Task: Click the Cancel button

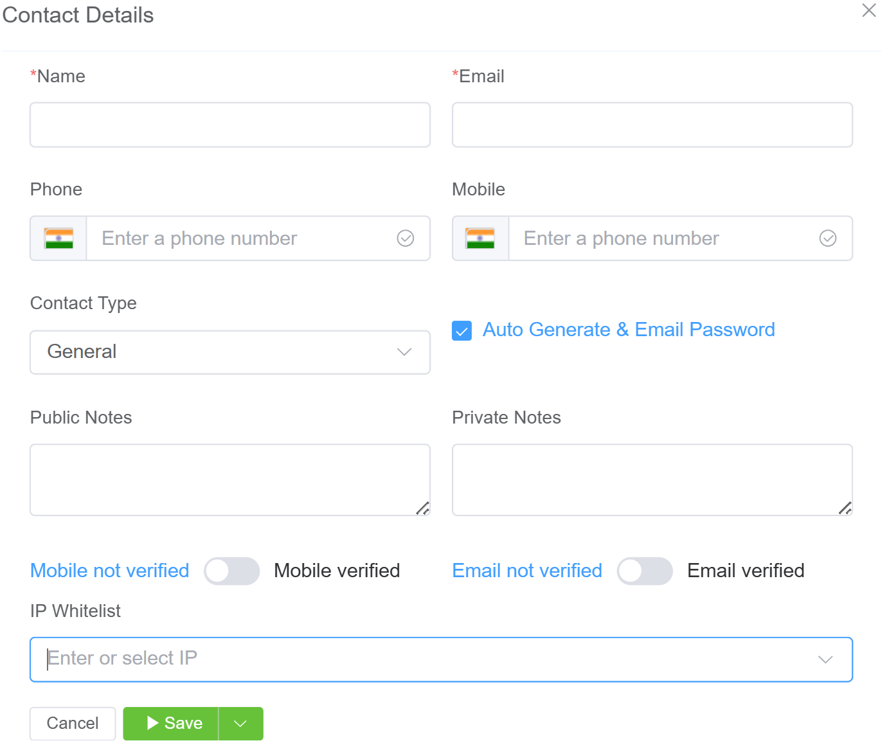Action: (x=73, y=724)
